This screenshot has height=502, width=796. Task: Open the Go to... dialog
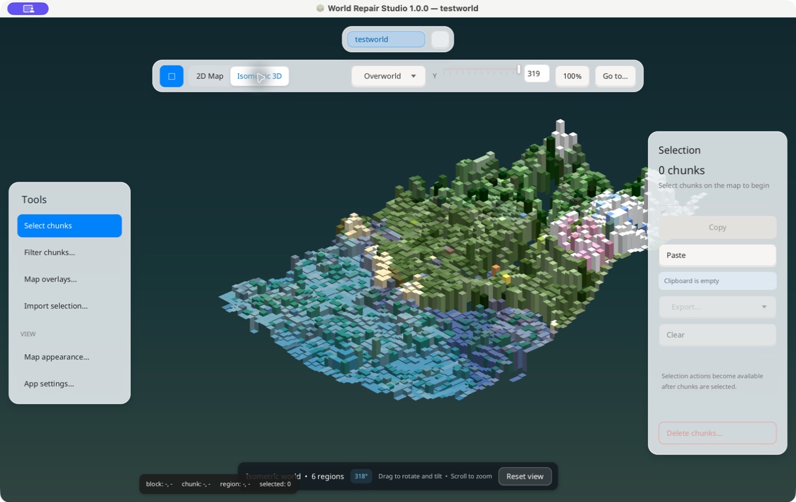pyautogui.click(x=615, y=76)
